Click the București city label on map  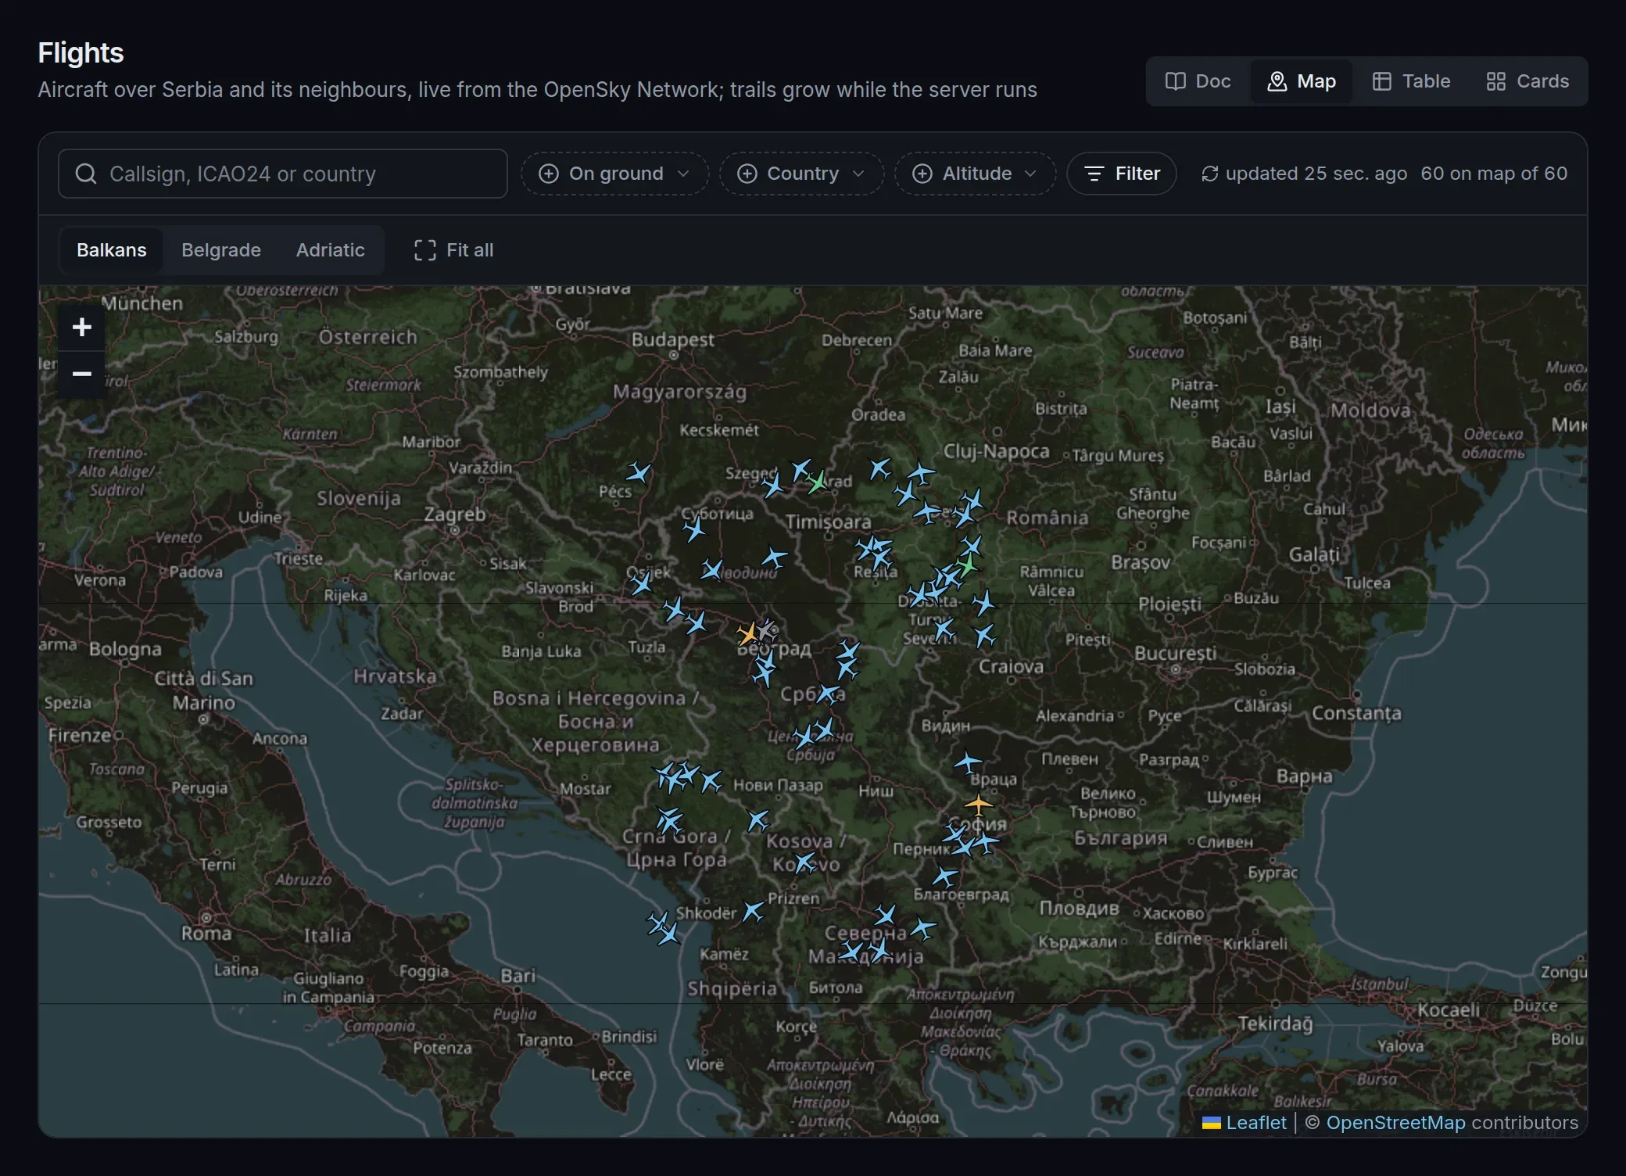click(x=1175, y=653)
